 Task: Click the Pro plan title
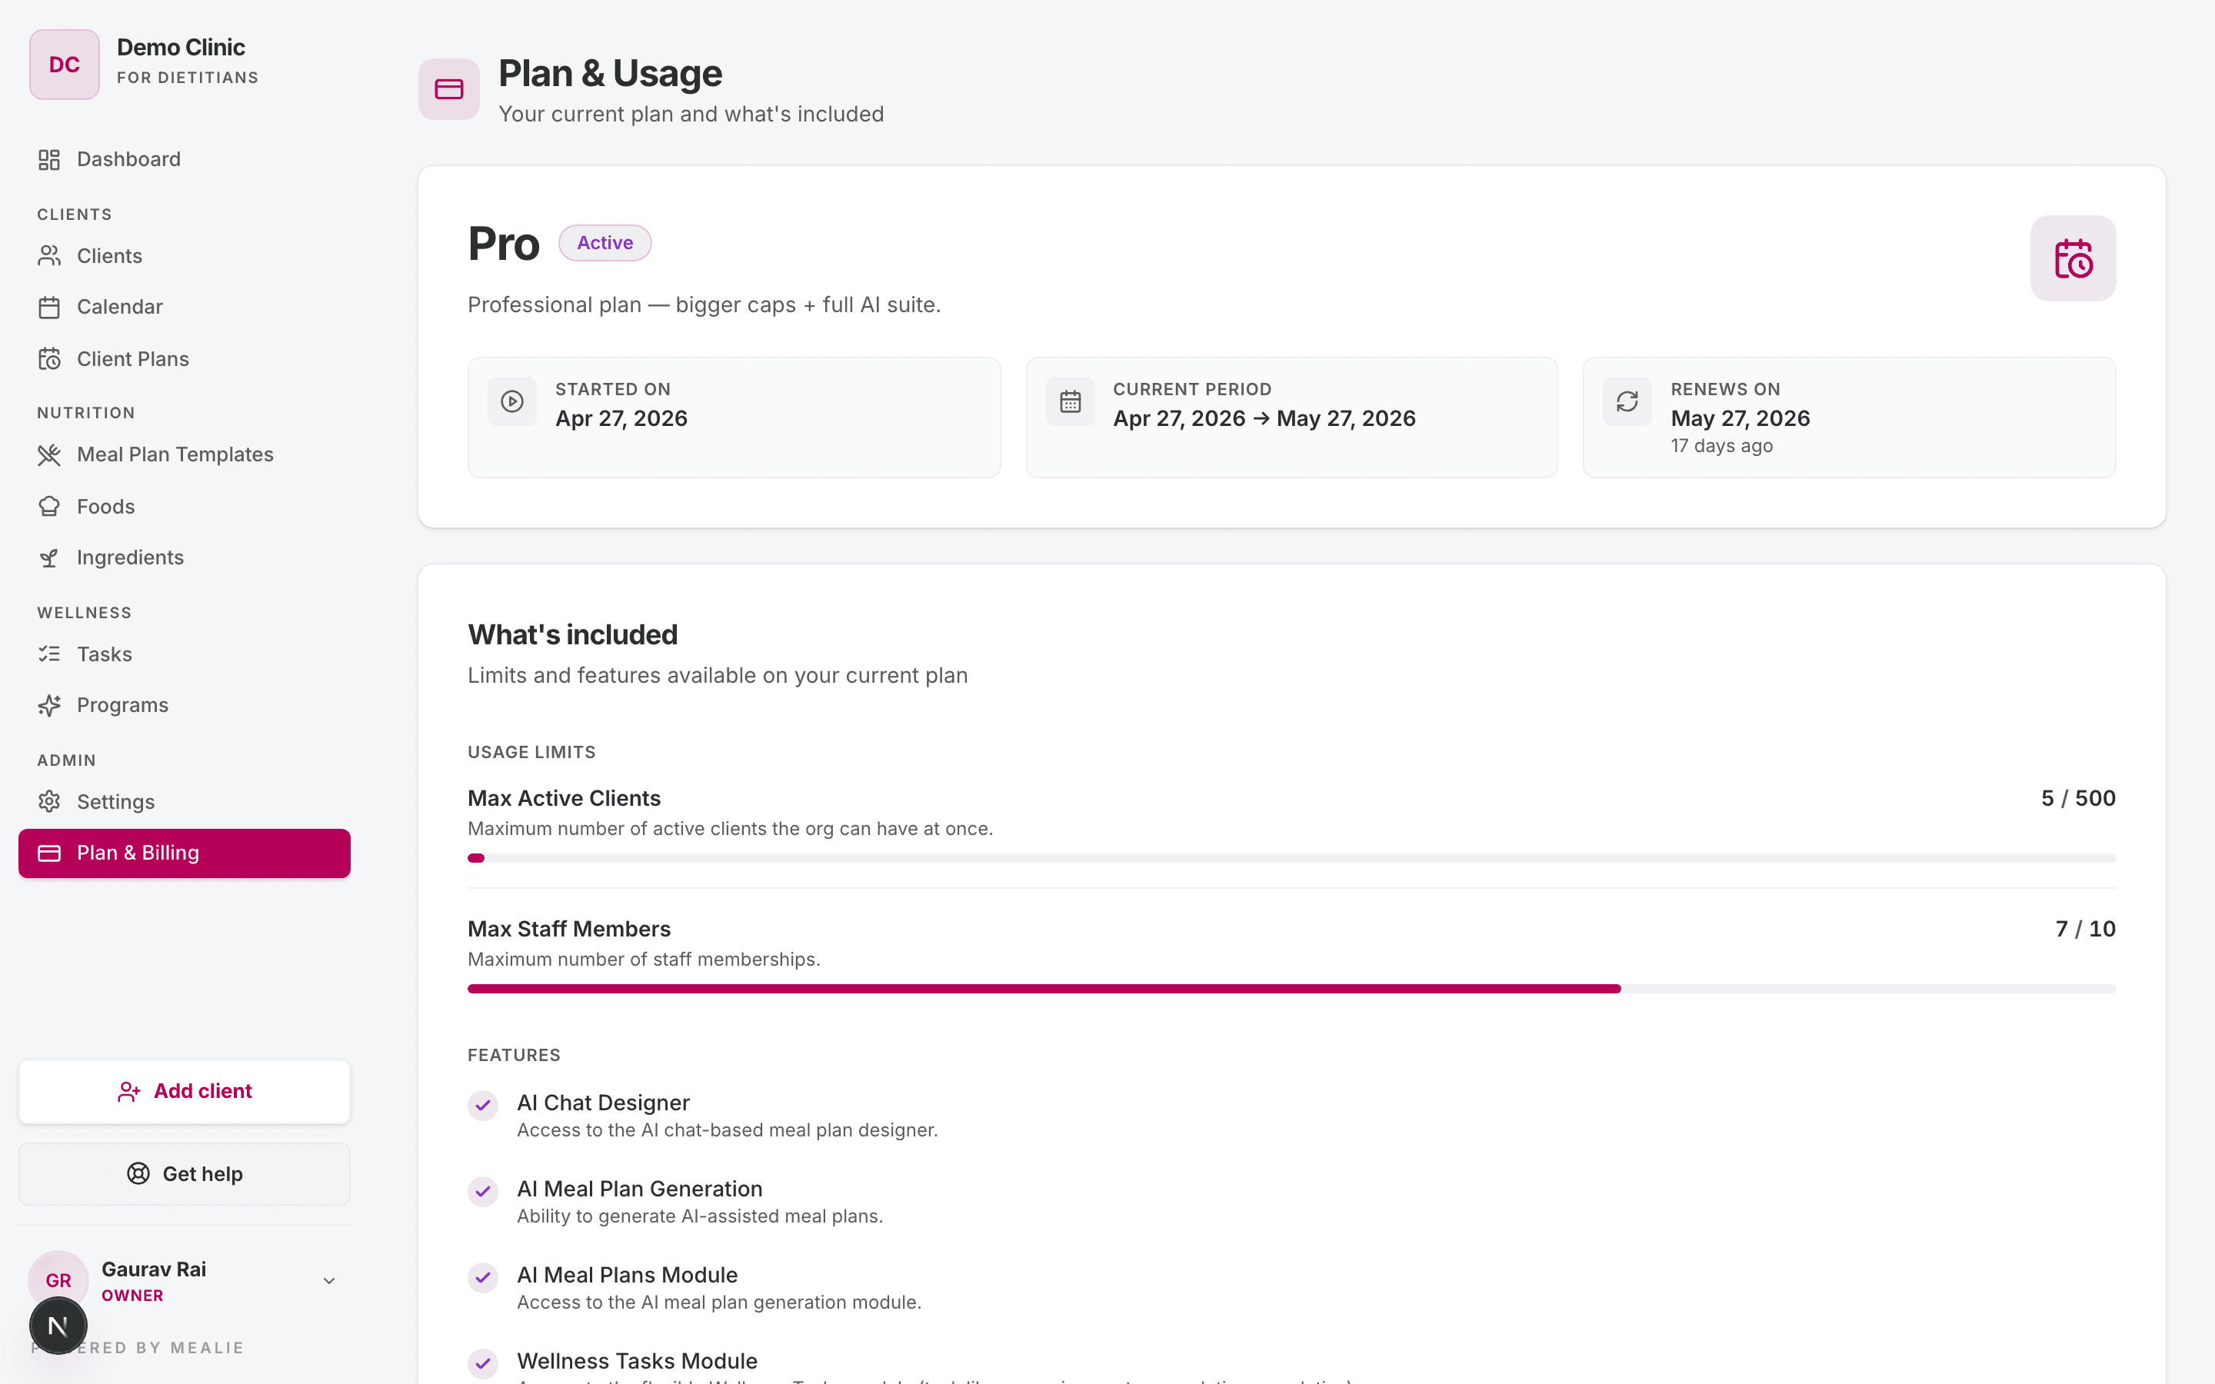pyautogui.click(x=504, y=244)
